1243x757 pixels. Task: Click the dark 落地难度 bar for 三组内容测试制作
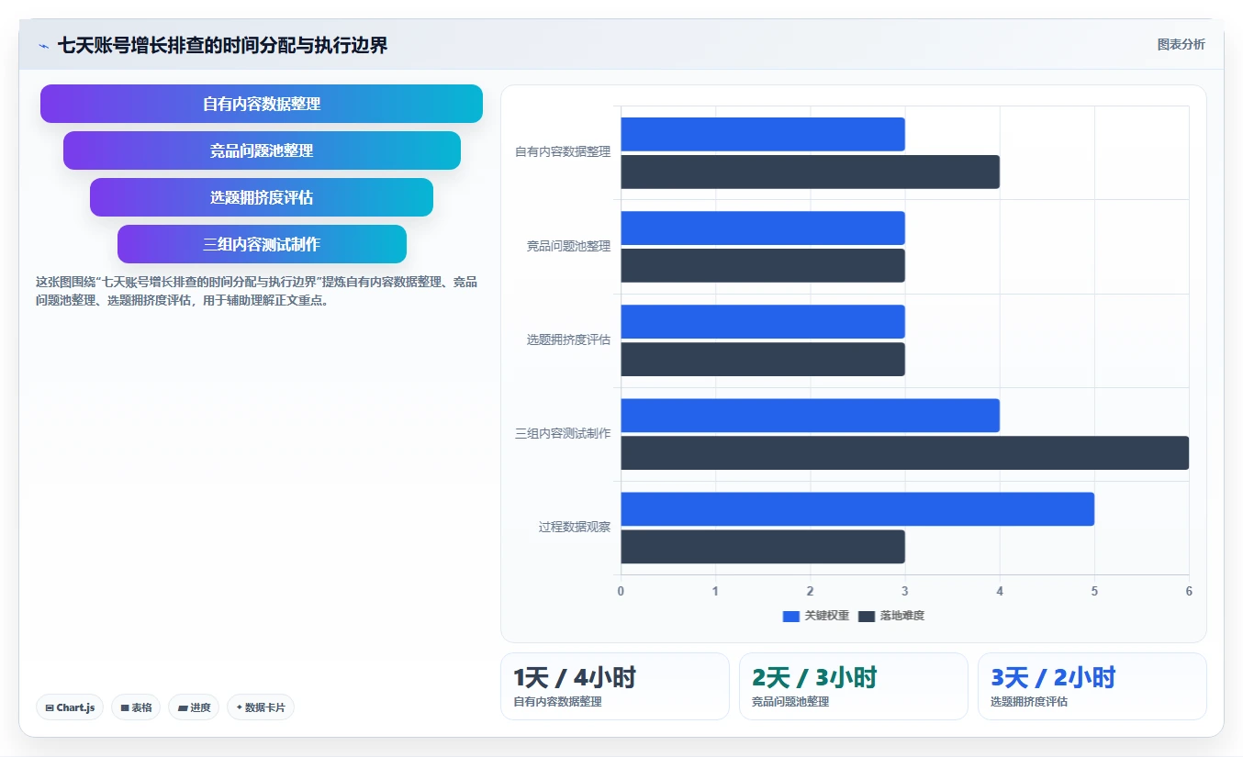point(904,453)
